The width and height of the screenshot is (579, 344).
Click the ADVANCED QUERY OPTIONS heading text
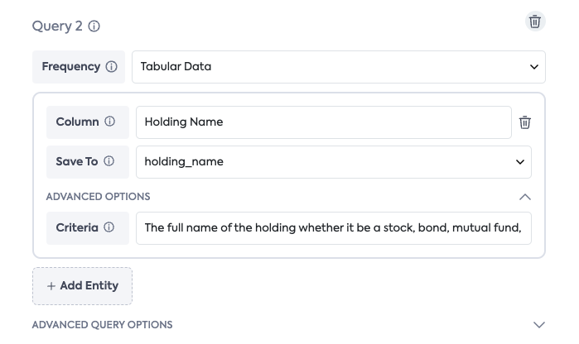coord(102,325)
